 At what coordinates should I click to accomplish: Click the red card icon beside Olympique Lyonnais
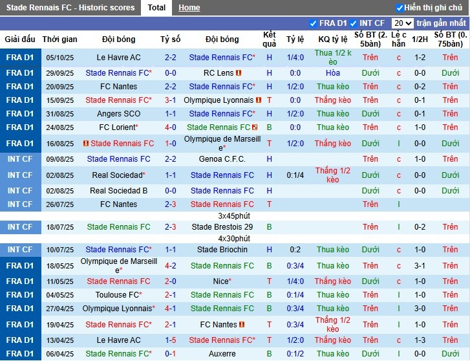[259, 100]
